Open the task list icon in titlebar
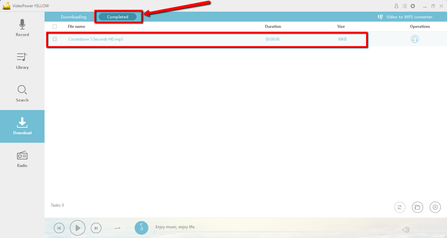 point(404,6)
